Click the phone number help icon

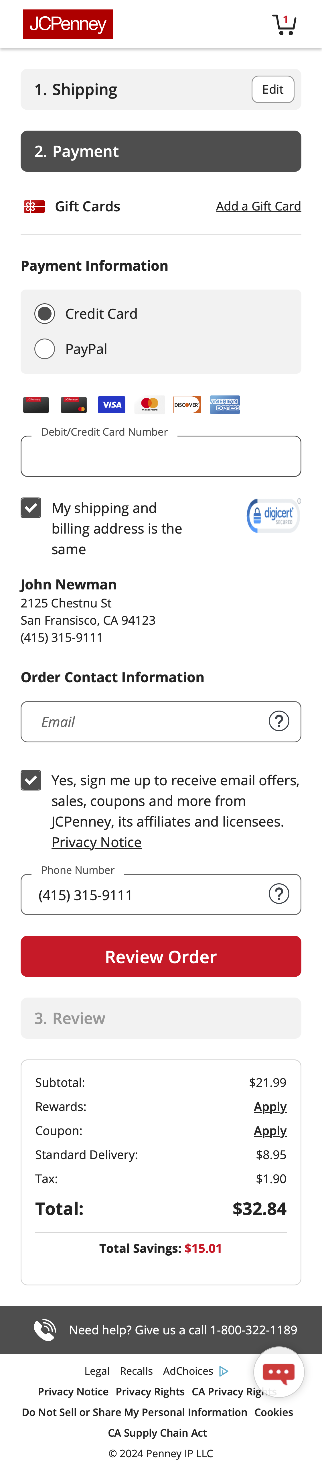point(279,894)
